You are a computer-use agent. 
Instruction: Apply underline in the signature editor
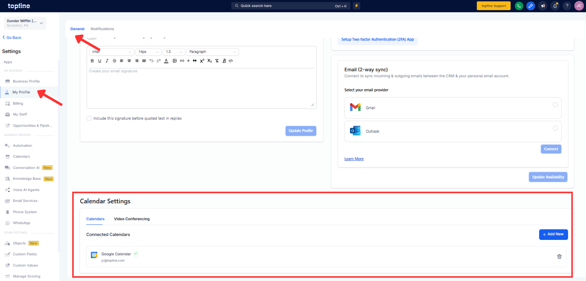click(x=100, y=61)
